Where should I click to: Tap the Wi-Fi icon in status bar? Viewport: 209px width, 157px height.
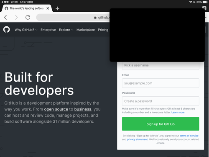pos(191,2)
